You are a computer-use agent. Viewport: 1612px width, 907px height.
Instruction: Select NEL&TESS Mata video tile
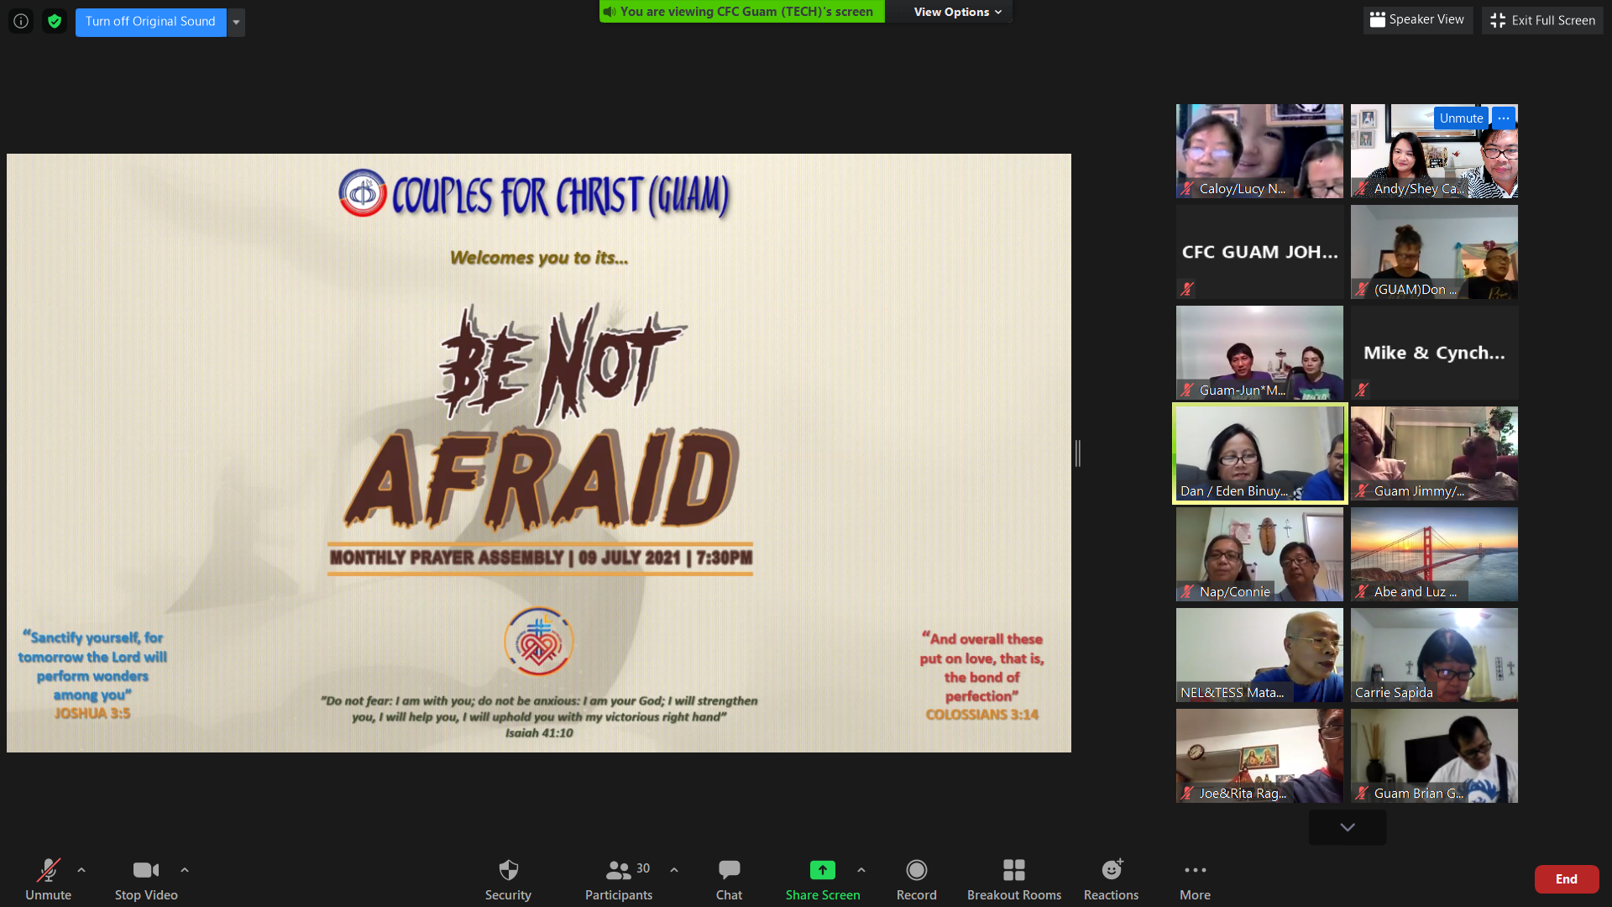pyautogui.click(x=1259, y=655)
